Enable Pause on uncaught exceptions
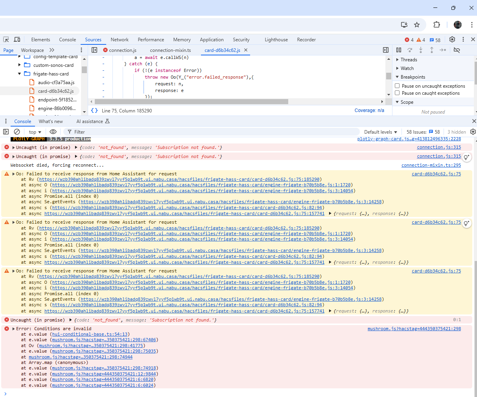This screenshot has width=477, height=397. coord(397,86)
